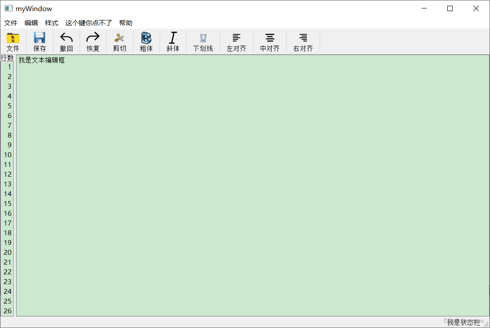
Task: Undo with the 撤回 arrow icon
Action: point(66,38)
